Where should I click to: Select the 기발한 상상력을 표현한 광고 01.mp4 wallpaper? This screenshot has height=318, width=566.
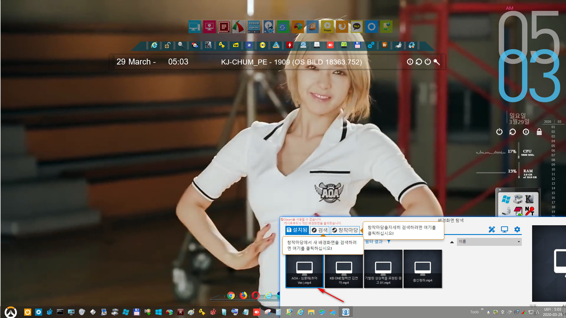click(383, 269)
